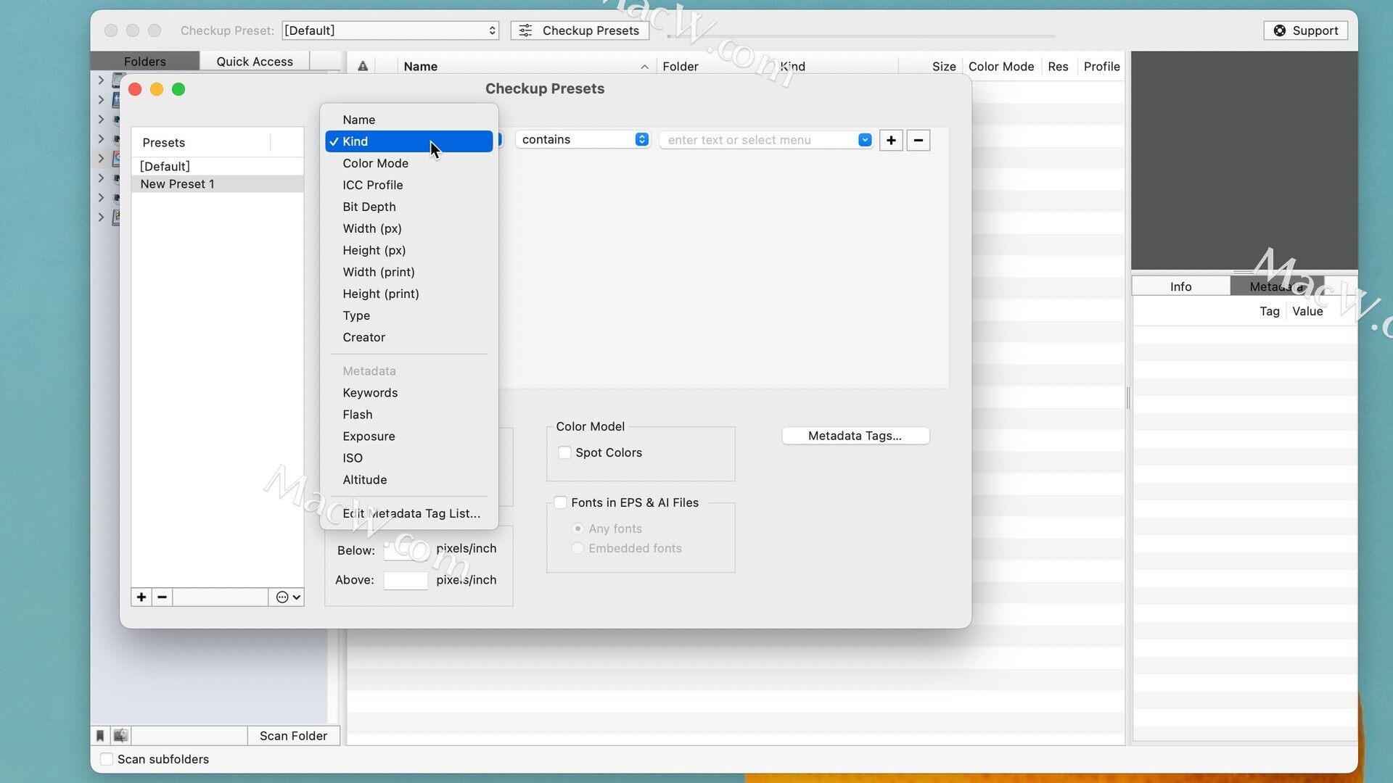The height and width of the screenshot is (783, 1393).
Task: Open the Checkup Preset dropdown in toolbar
Action: pos(390,30)
